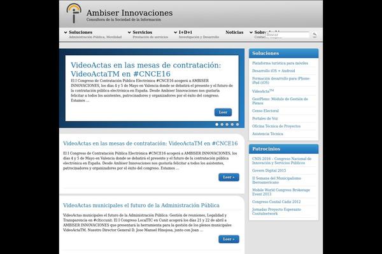Viewport: 382px width, 254px height.
Task: Open the Soluciones navigation item
Action: pyautogui.click(x=80, y=32)
